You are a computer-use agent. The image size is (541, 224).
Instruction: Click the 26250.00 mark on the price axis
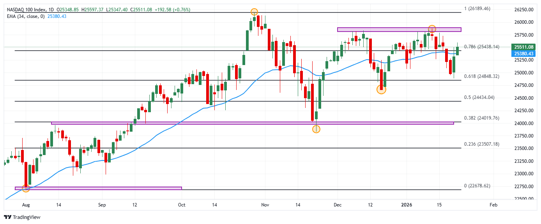522,9
